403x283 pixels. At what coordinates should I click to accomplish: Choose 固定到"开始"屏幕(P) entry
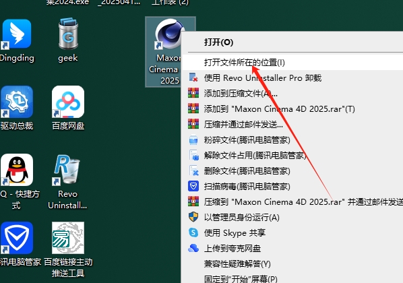[292, 278]
